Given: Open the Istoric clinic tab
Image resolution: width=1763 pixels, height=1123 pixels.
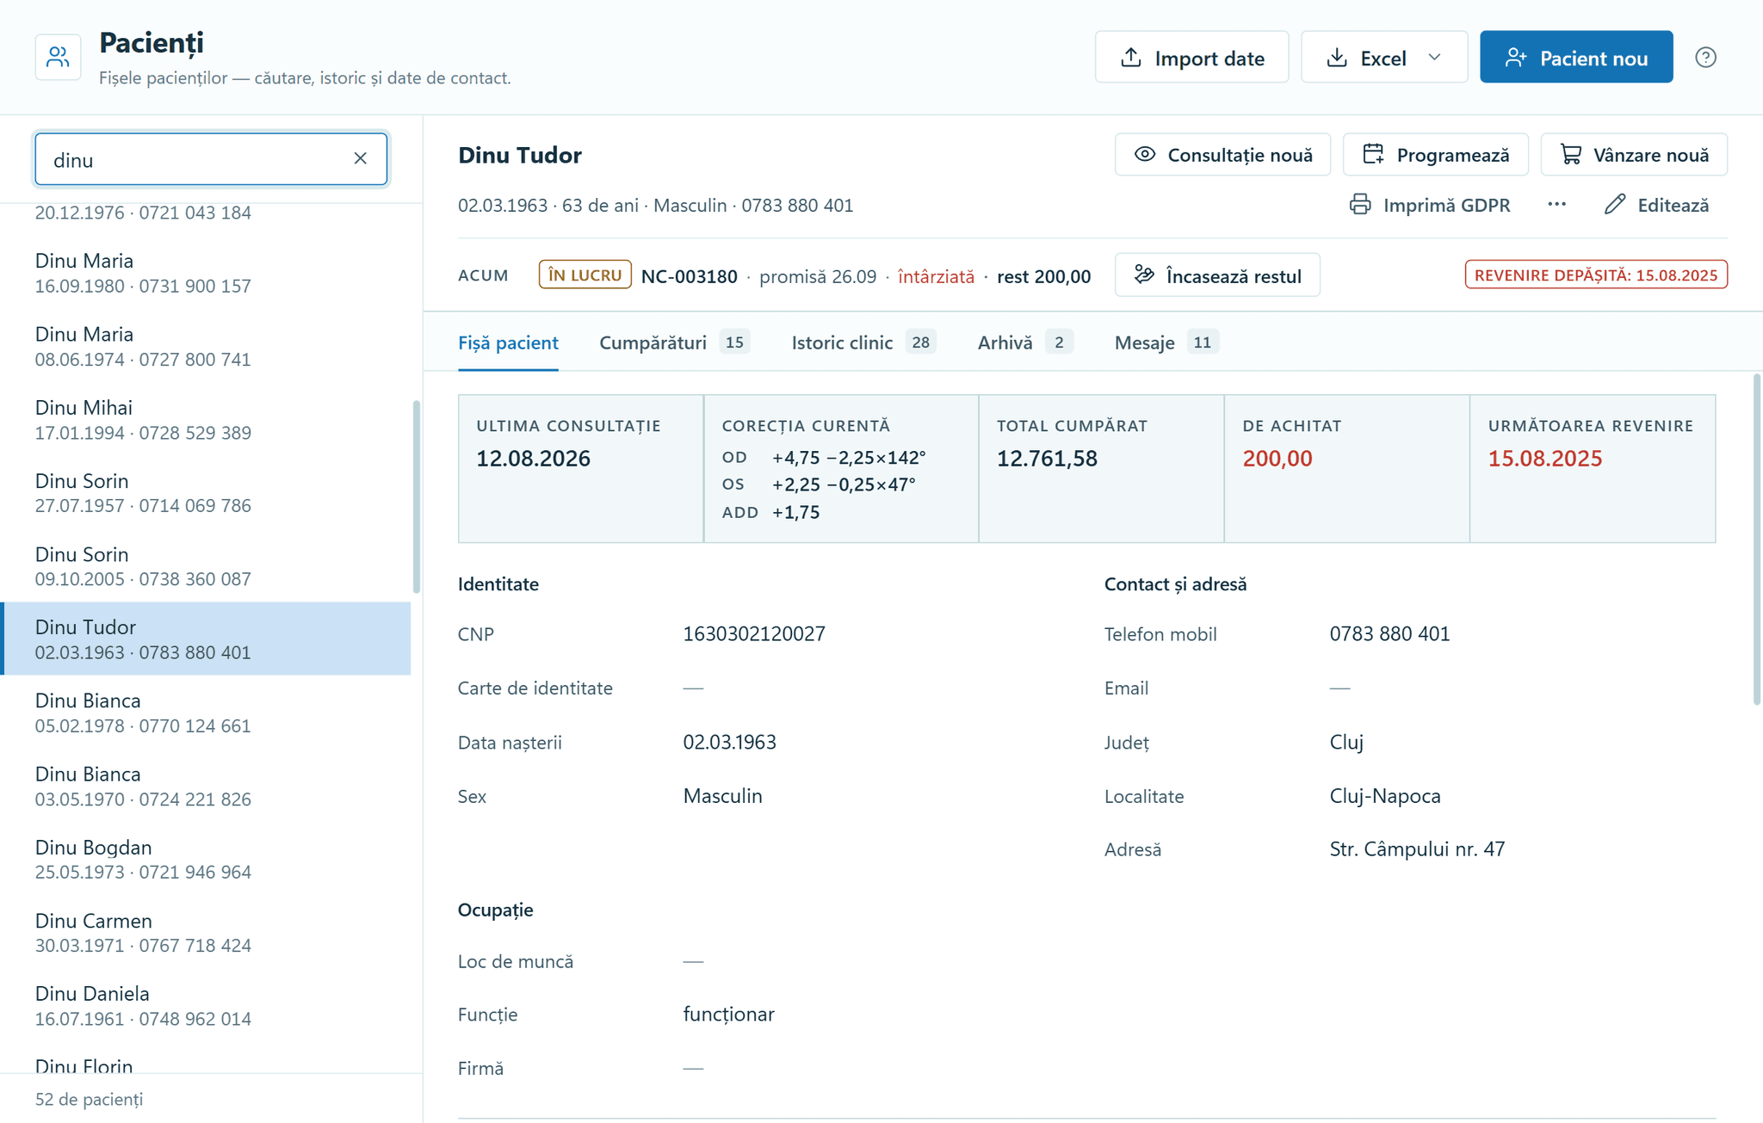Looking at the screenshot, I should pos(863,342).
